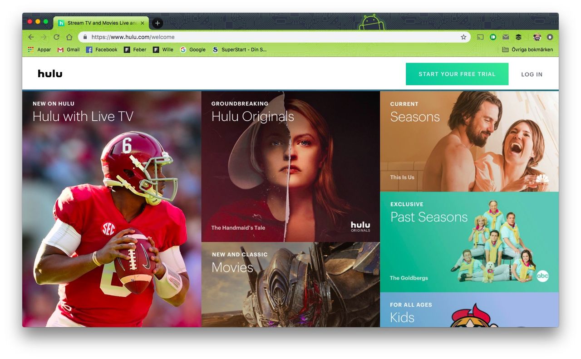Expand the Övriga bokmärken folder
Image resolution: width=581 pixels, height=359 pixels.
click(x=527, y=49)
